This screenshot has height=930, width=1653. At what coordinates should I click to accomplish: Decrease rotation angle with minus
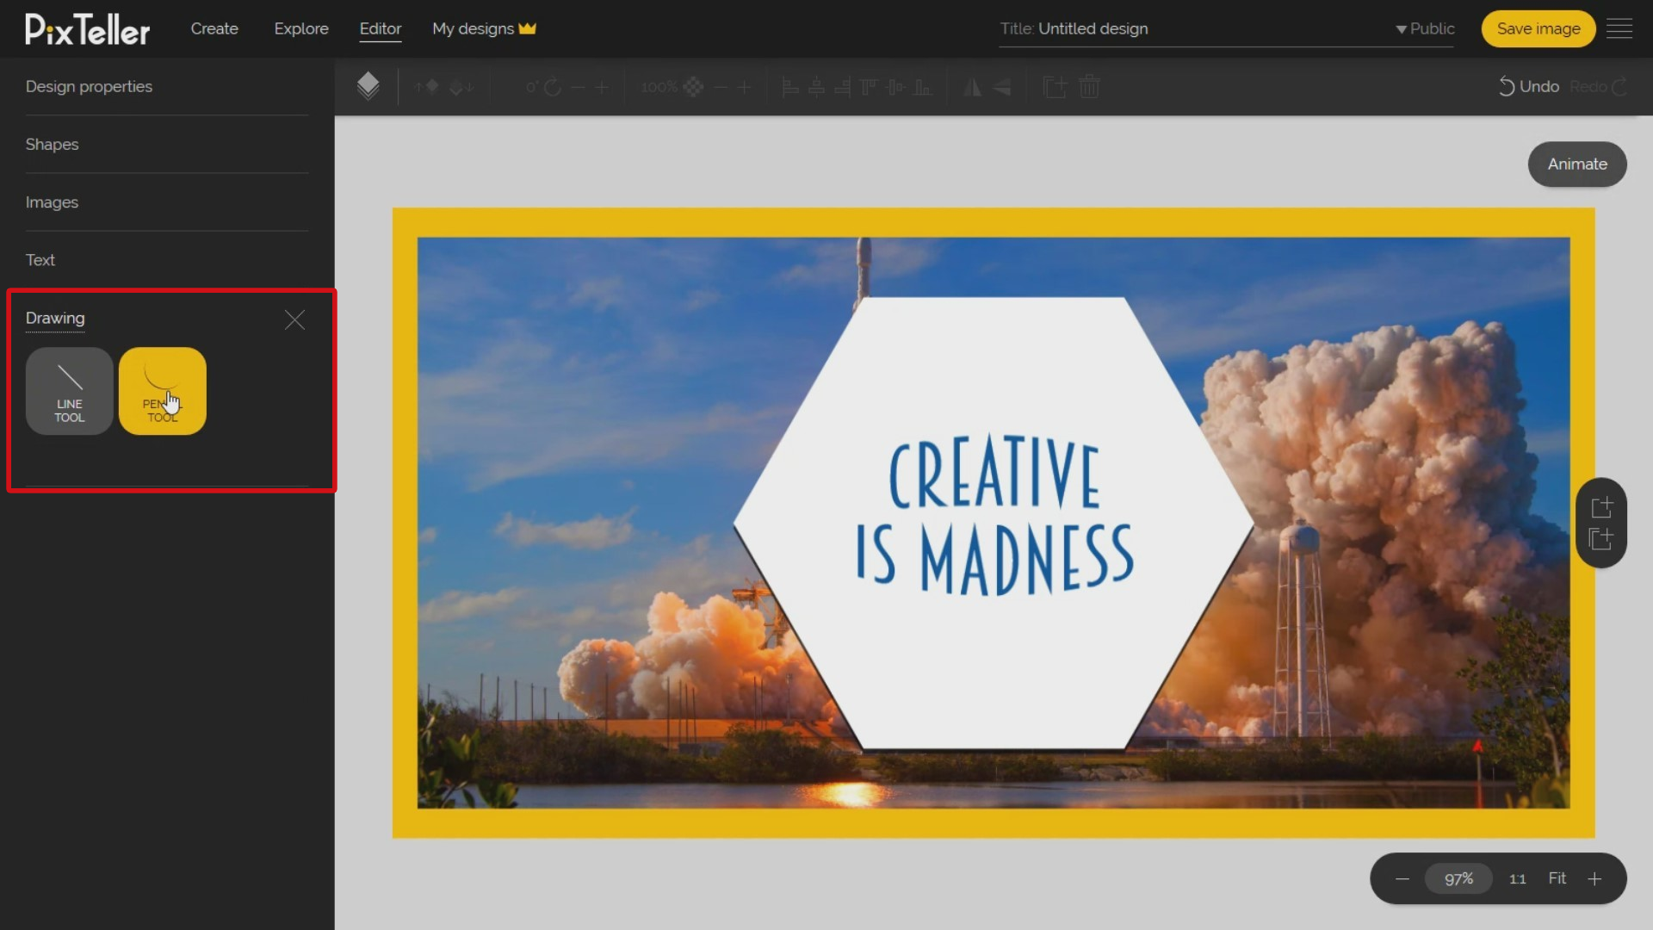click(579, 87)
